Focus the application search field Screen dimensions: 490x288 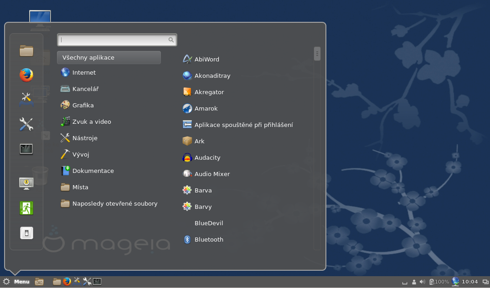117,40
